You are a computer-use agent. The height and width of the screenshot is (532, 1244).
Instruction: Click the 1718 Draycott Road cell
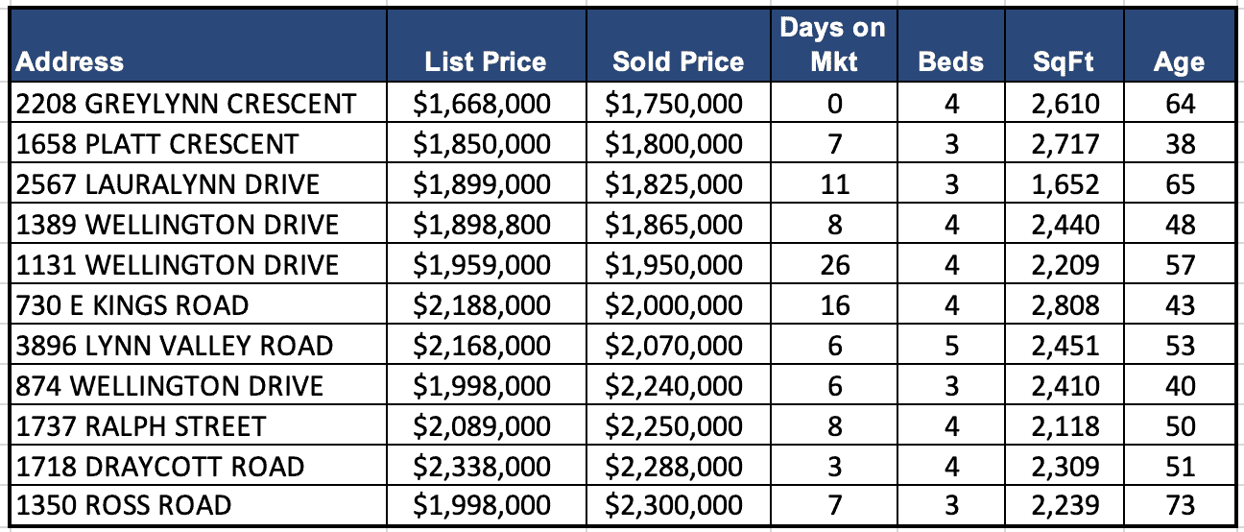coord(160,468)
